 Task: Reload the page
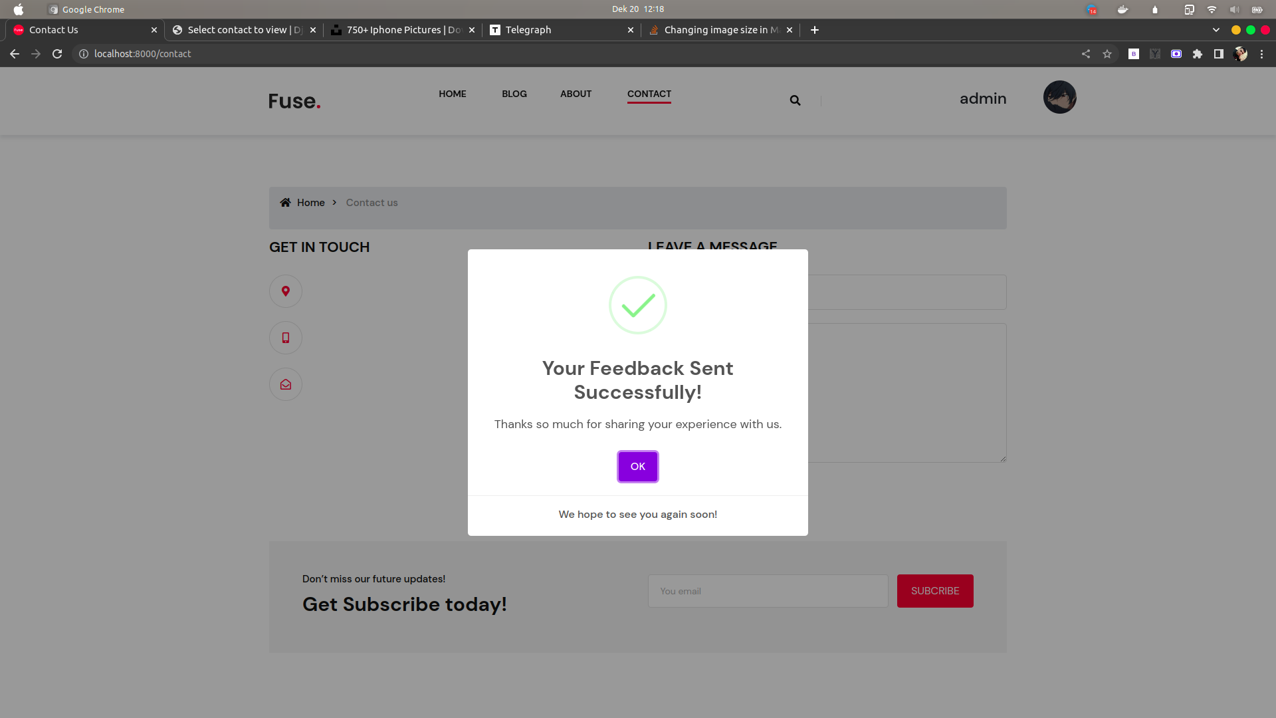(x=57, y=54)
